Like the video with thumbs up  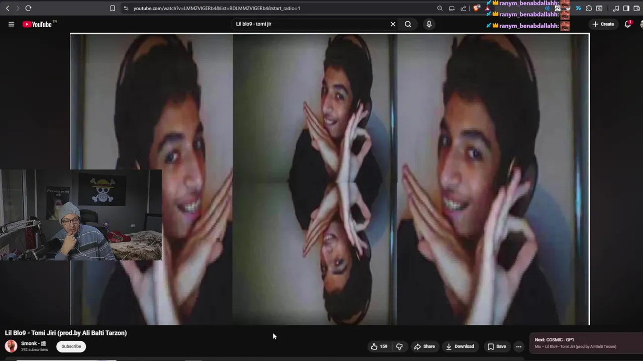[x=379, y=346]
